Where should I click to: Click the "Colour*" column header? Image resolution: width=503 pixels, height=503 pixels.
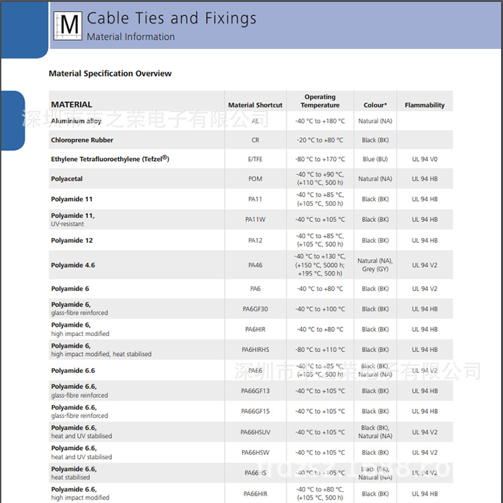(375, 105)
